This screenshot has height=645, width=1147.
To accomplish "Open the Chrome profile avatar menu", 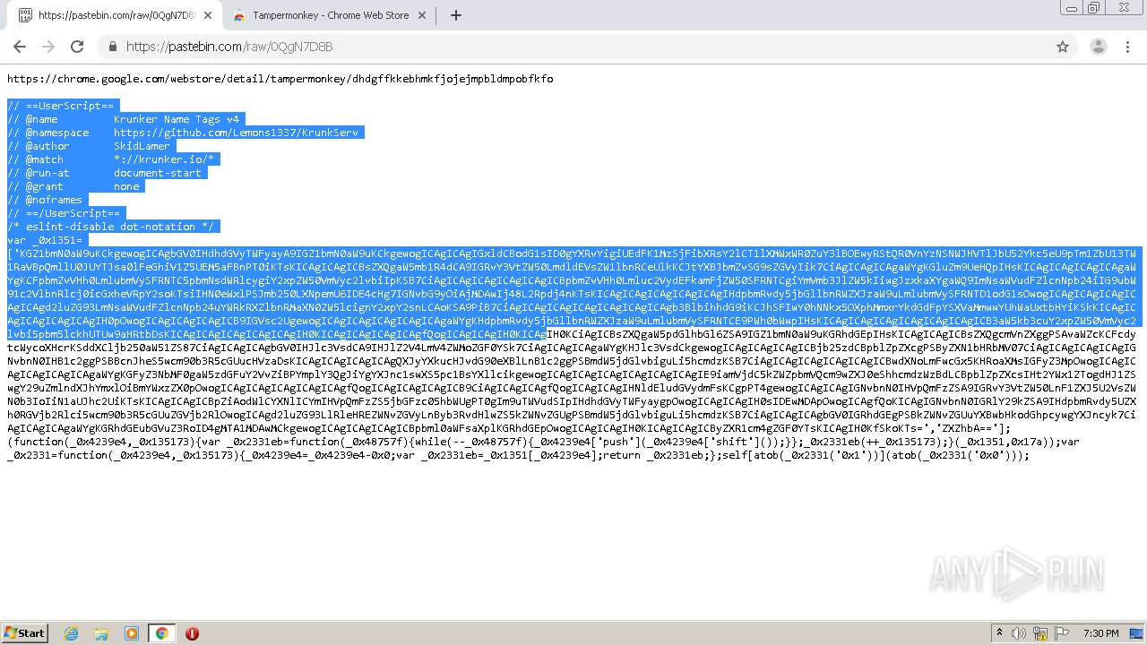I will [1098, 47].
